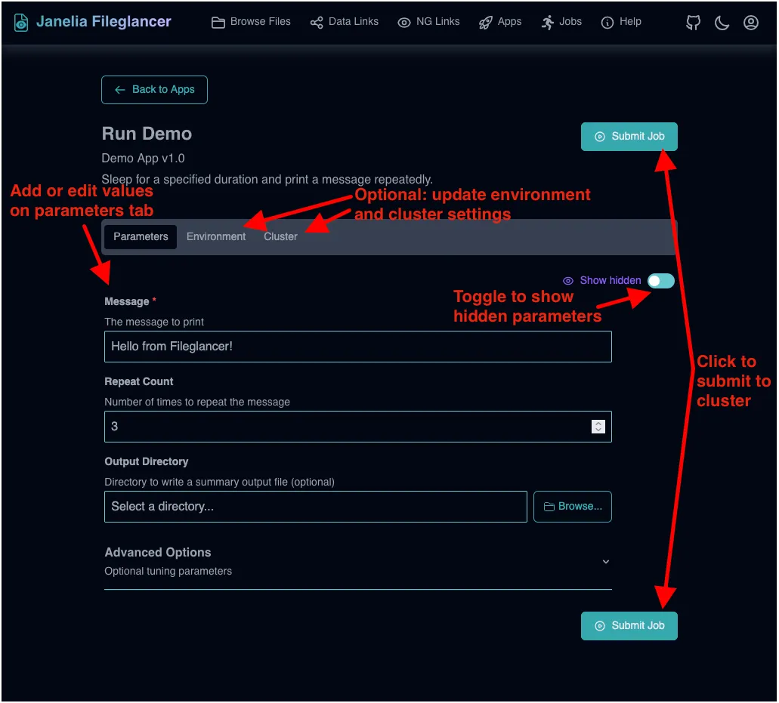Click the share icon next to Data Links
This screenshot has height=703, width=779.
click(x=317, y=22)
